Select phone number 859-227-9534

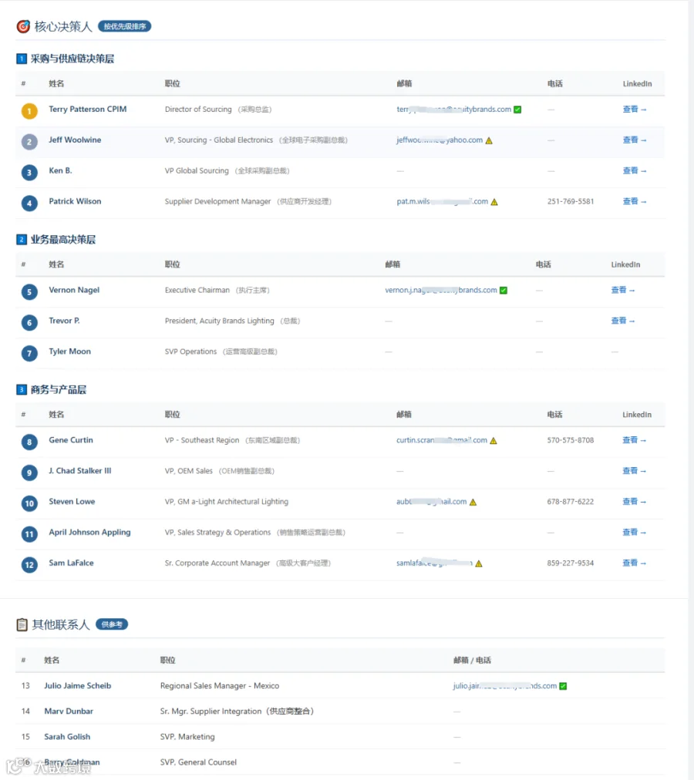(571, 563)
